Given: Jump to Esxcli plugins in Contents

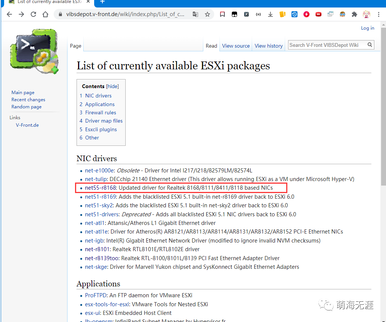Looking at the screenshot, I should [101, 129].
